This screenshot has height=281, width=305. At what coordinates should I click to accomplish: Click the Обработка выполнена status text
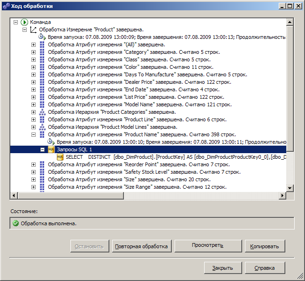[x=48, y=223]
